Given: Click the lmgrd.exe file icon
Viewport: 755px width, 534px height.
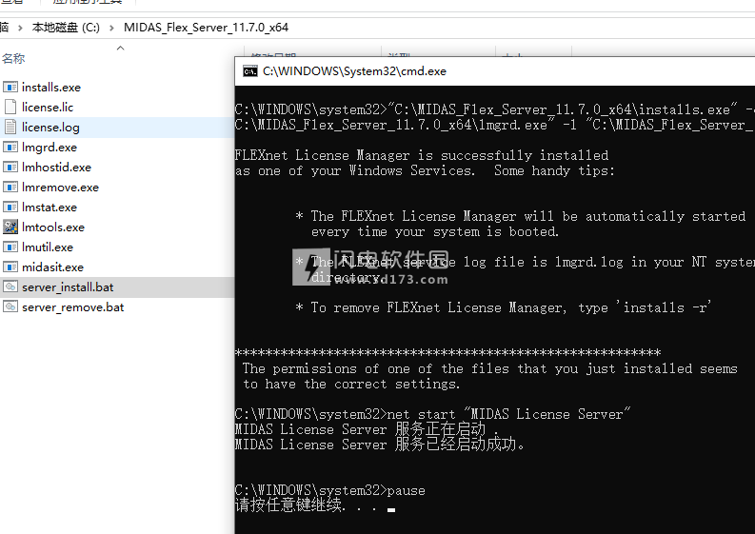Looking at the screenshot, I should [11, 148].
